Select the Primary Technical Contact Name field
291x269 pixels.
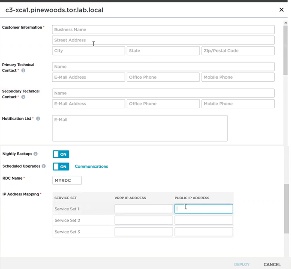coord(163,67)
